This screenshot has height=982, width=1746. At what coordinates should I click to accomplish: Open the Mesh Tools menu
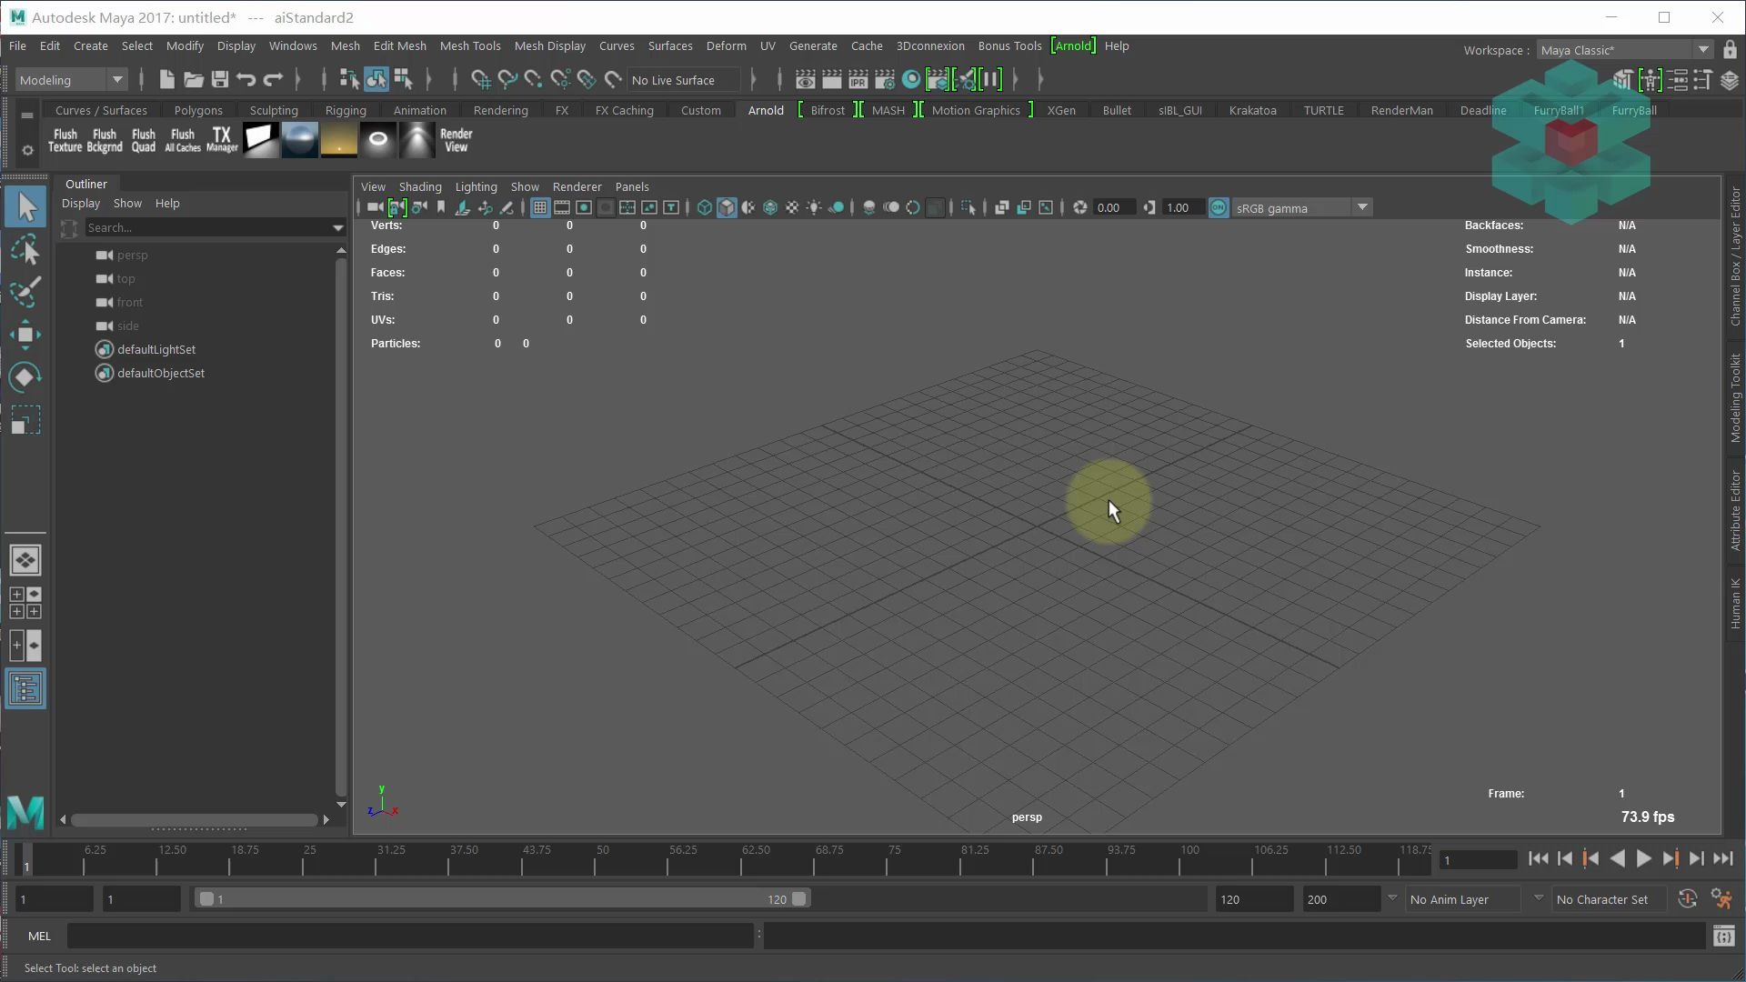click(470, 45)
